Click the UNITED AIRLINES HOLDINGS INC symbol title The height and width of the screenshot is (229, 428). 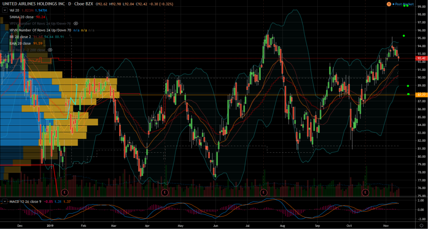33,4
